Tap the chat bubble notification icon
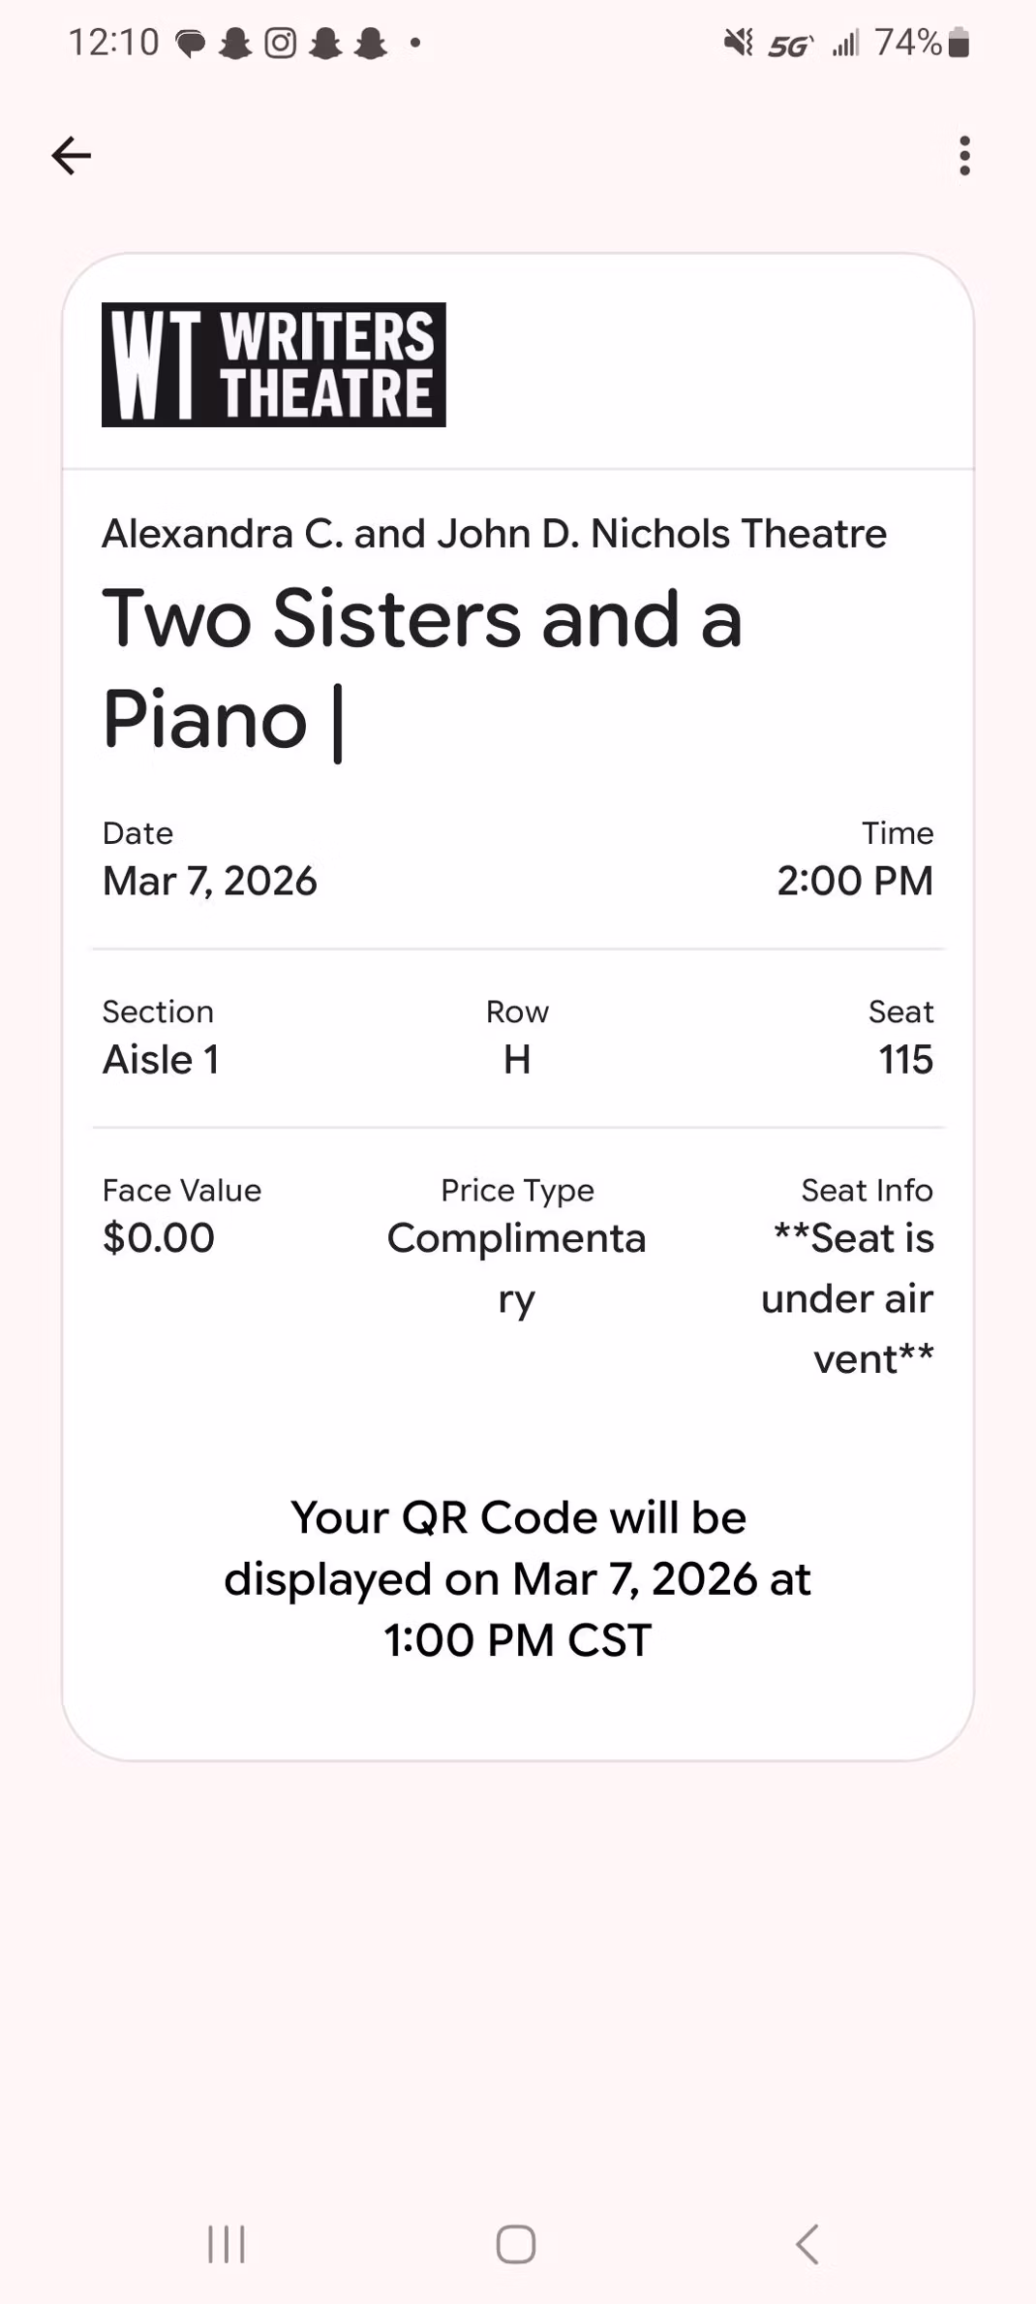The height and width of the screenshot is (2304, 1036). click(x=190, y=44)
